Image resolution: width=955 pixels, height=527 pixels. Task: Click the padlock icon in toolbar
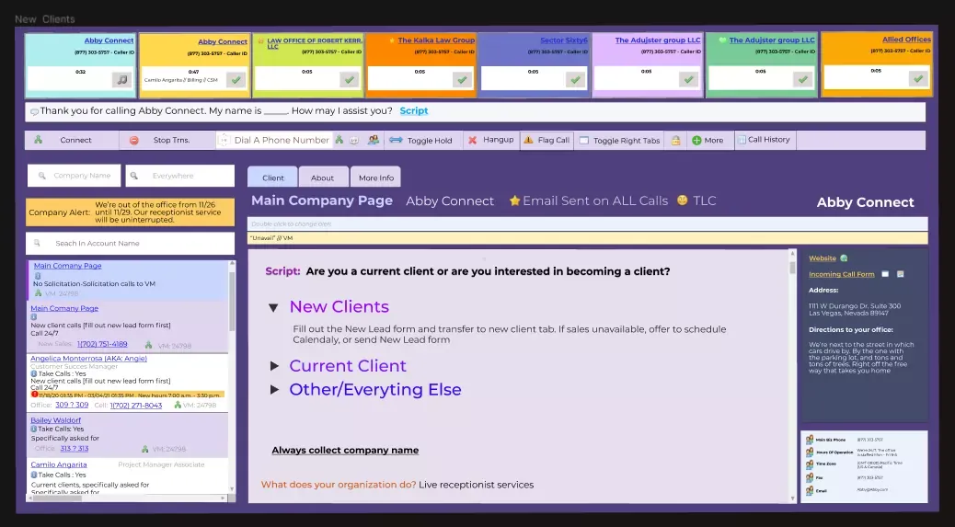675,141
